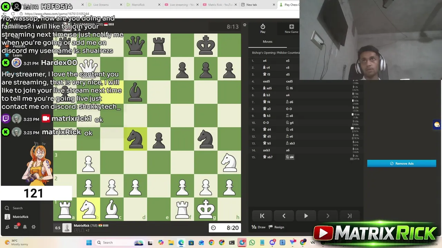
Task: Click the Windows taskbar Search box
Action: point(119,242)
